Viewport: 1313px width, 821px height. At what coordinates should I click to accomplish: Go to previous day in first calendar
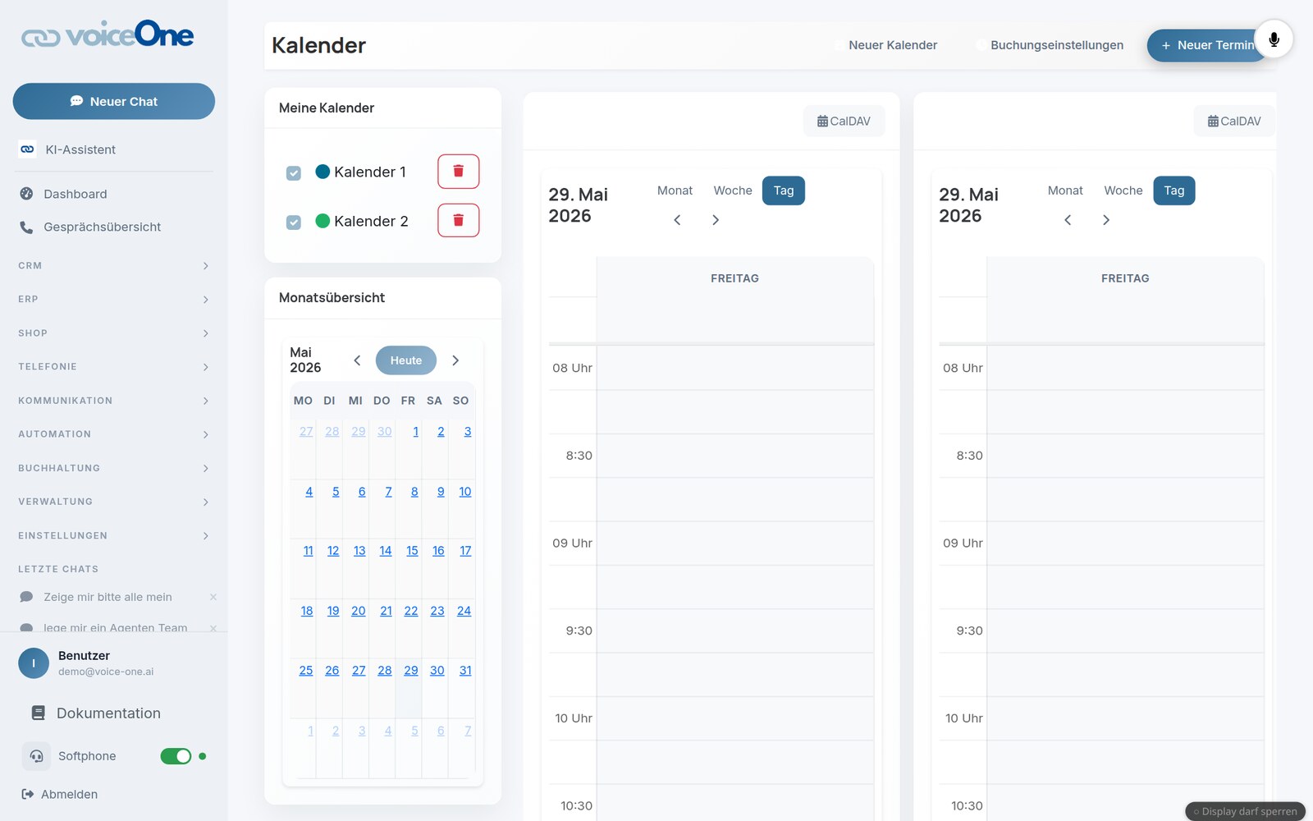[677, 220]
